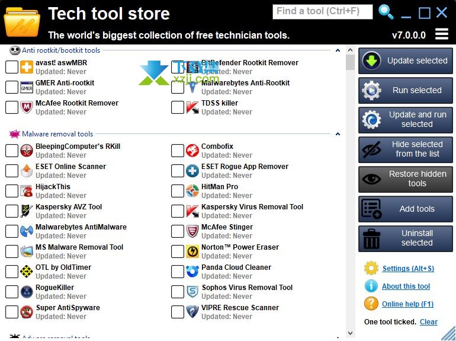
Task: Click Clear to untick tools
Action: point(428,322)
